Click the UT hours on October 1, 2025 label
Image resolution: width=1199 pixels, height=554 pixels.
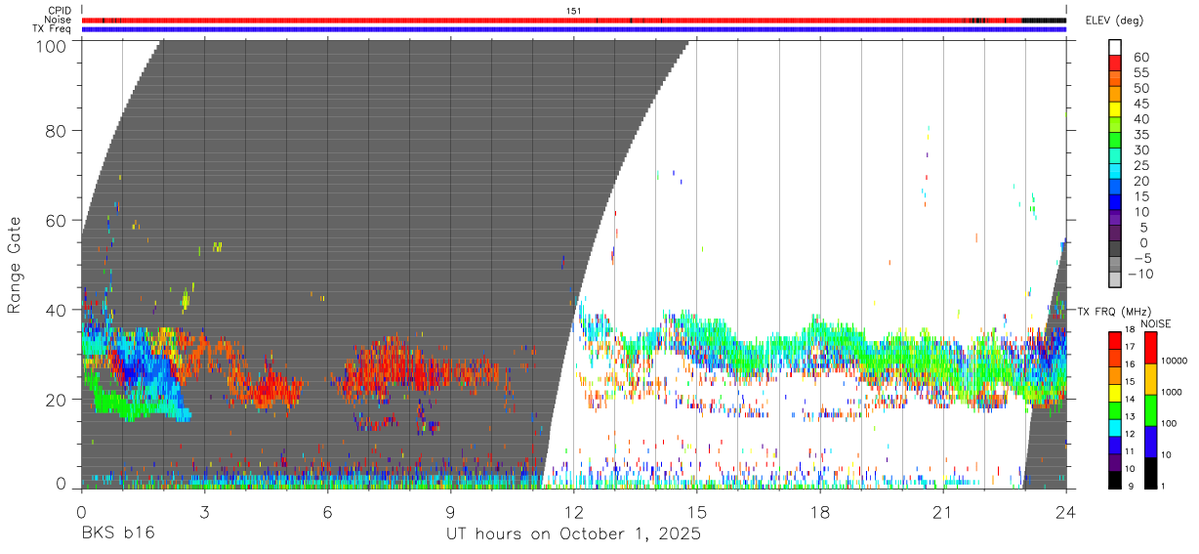coord(573,534)
